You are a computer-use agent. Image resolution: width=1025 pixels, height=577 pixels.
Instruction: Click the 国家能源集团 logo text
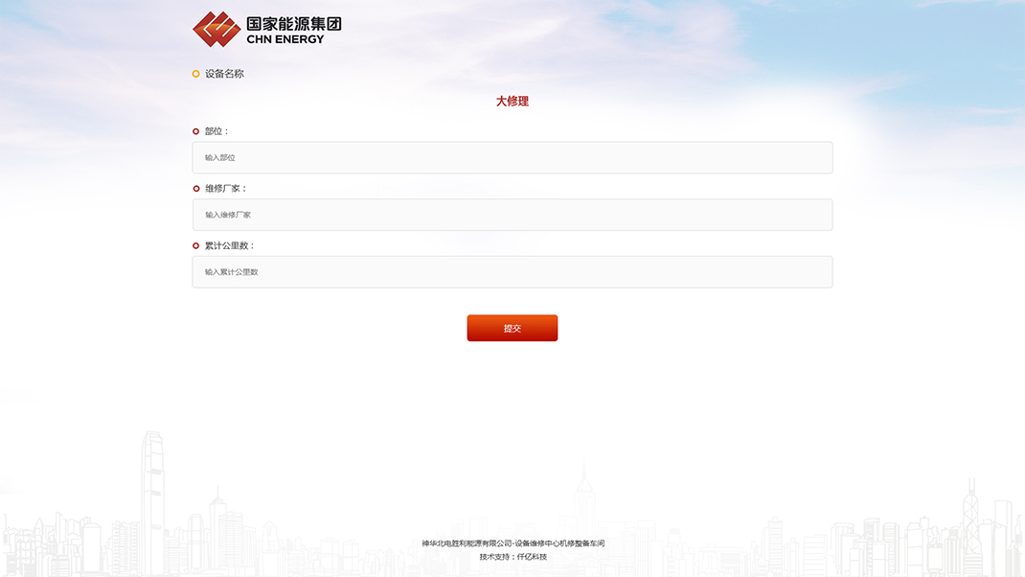293,24
